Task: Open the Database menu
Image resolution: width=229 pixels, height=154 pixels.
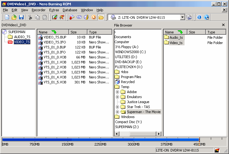Action: 70,10
